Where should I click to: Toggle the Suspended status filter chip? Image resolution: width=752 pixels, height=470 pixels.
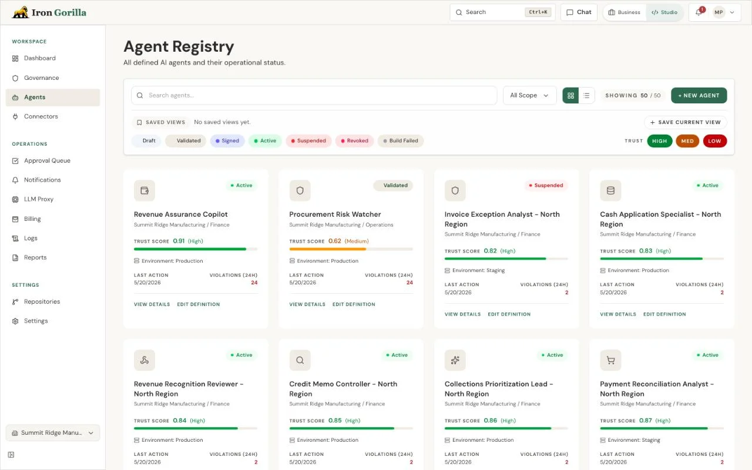[309, 141]
